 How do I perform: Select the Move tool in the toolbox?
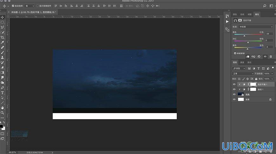click(x=3, y=17)
